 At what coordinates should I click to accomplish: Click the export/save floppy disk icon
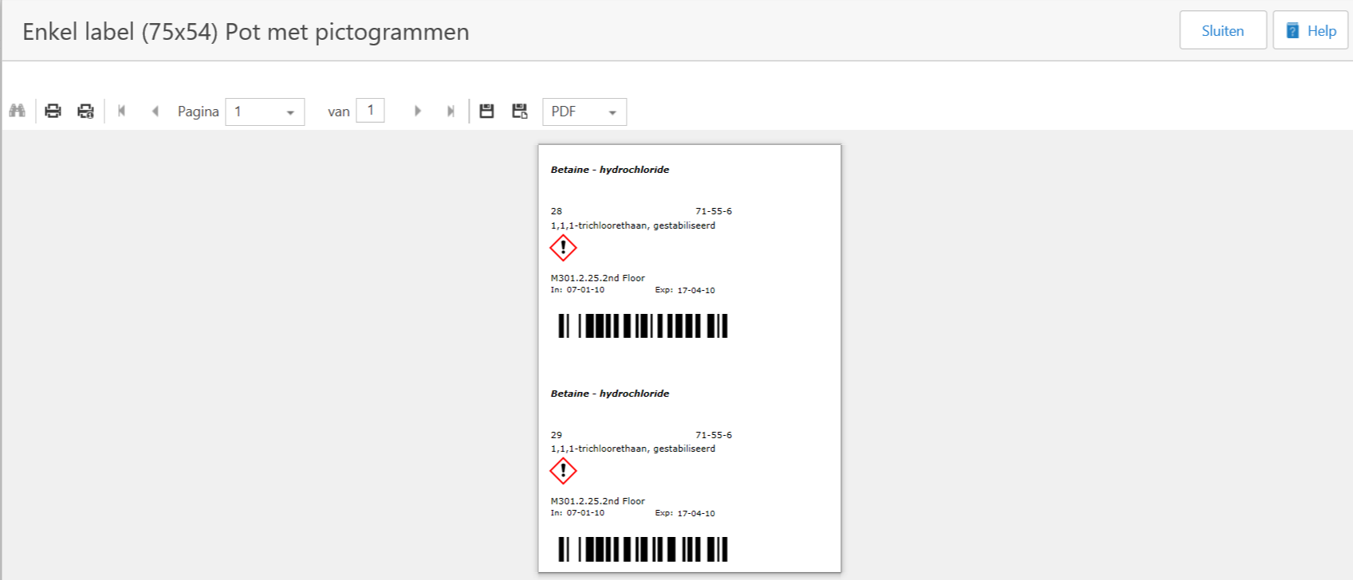486,111
